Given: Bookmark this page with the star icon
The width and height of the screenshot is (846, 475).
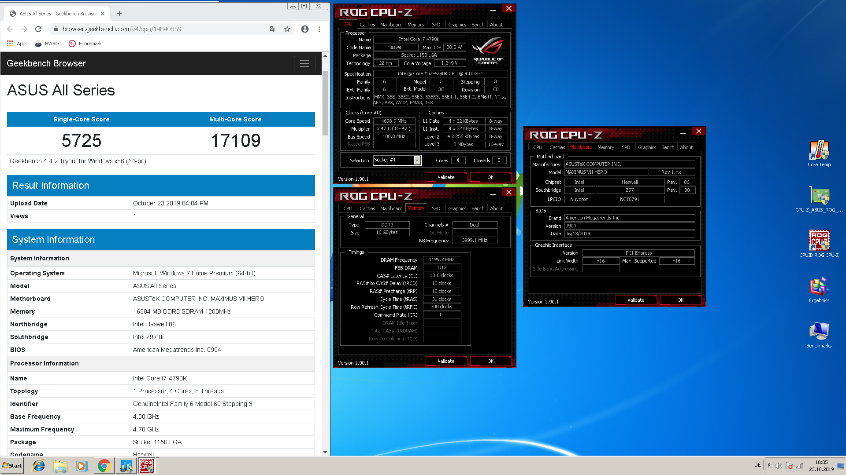Looking at the screenshot, I should pos(287,29).
